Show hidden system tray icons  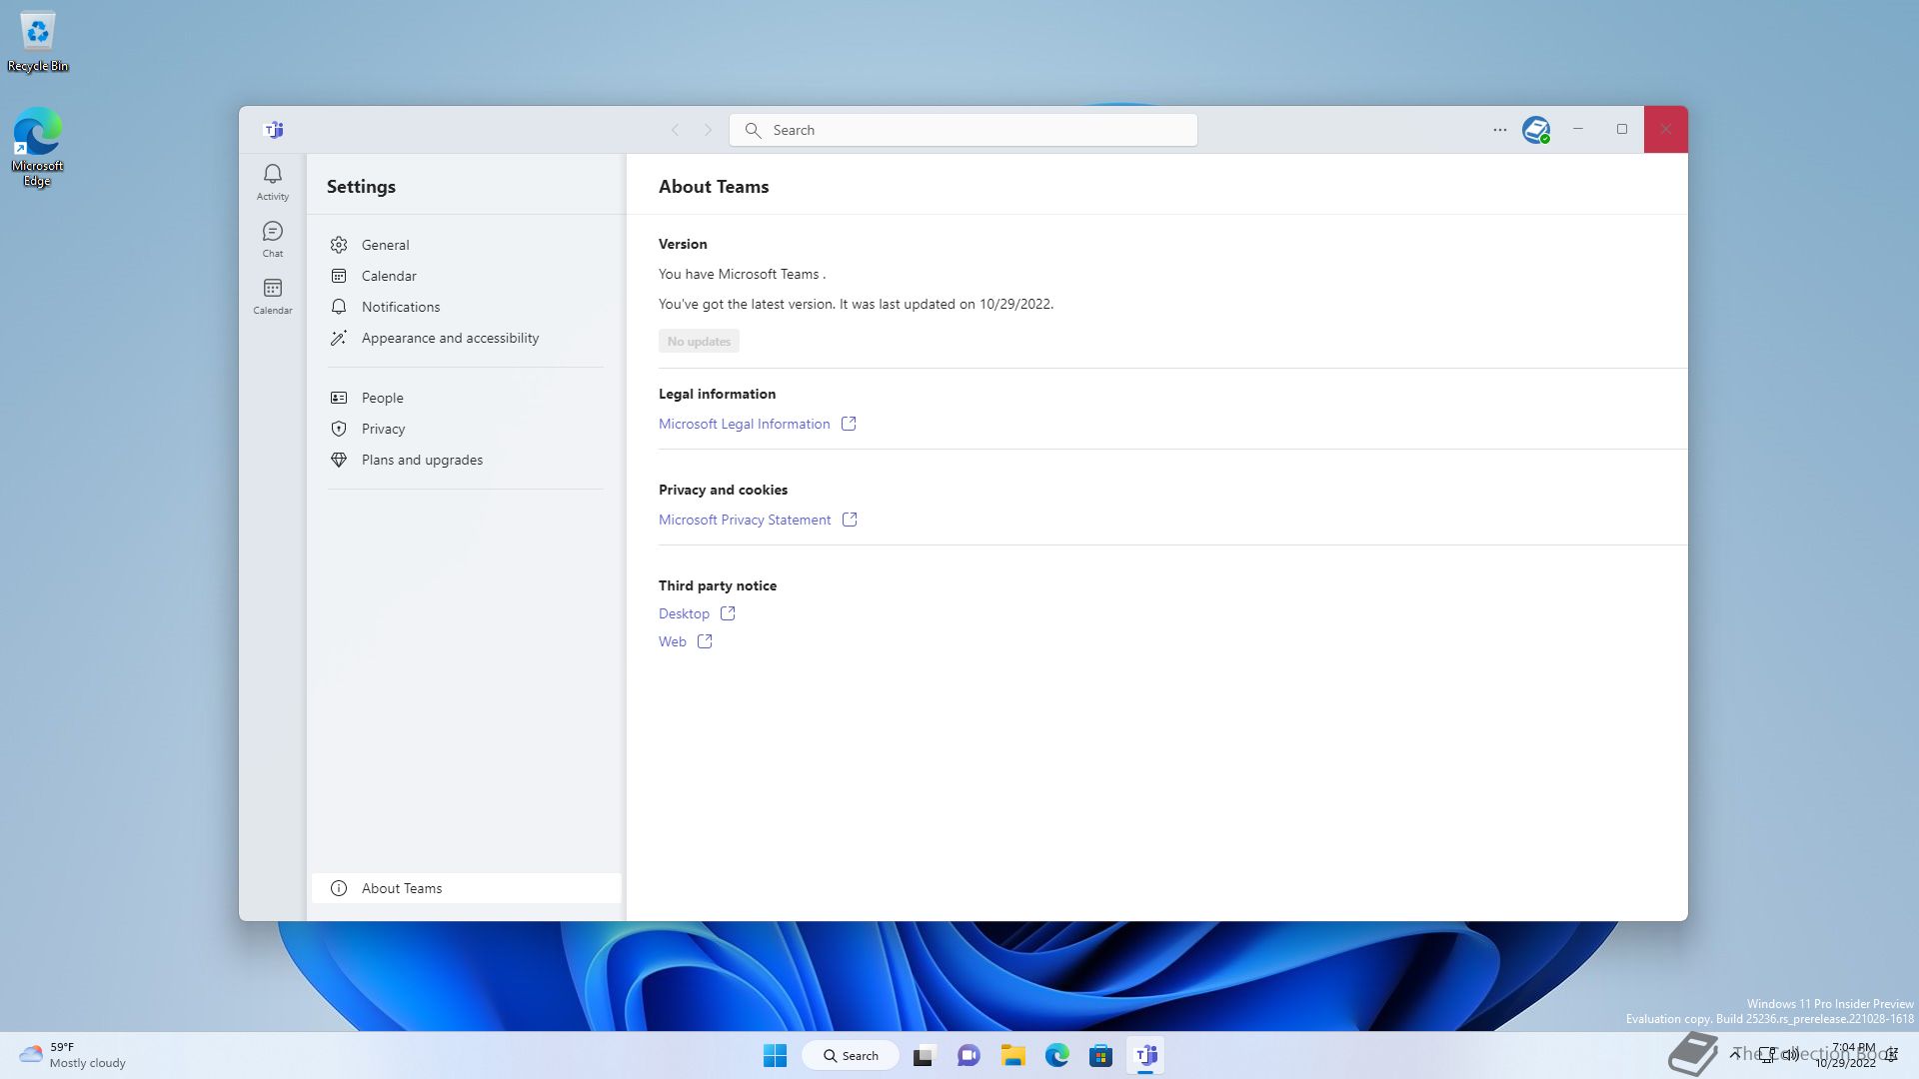coord(1736,1054)
